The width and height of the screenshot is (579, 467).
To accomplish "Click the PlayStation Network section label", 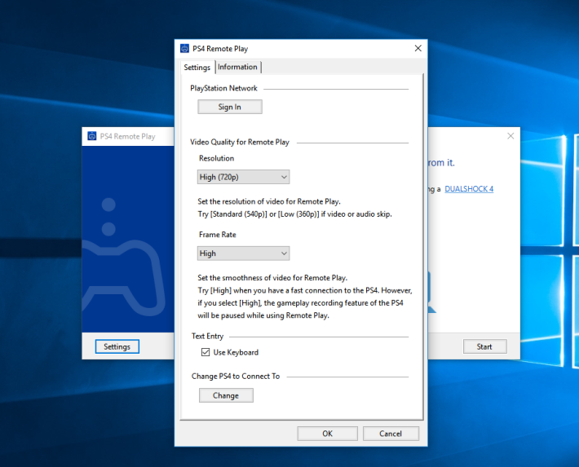I will (x=223, y=88).
